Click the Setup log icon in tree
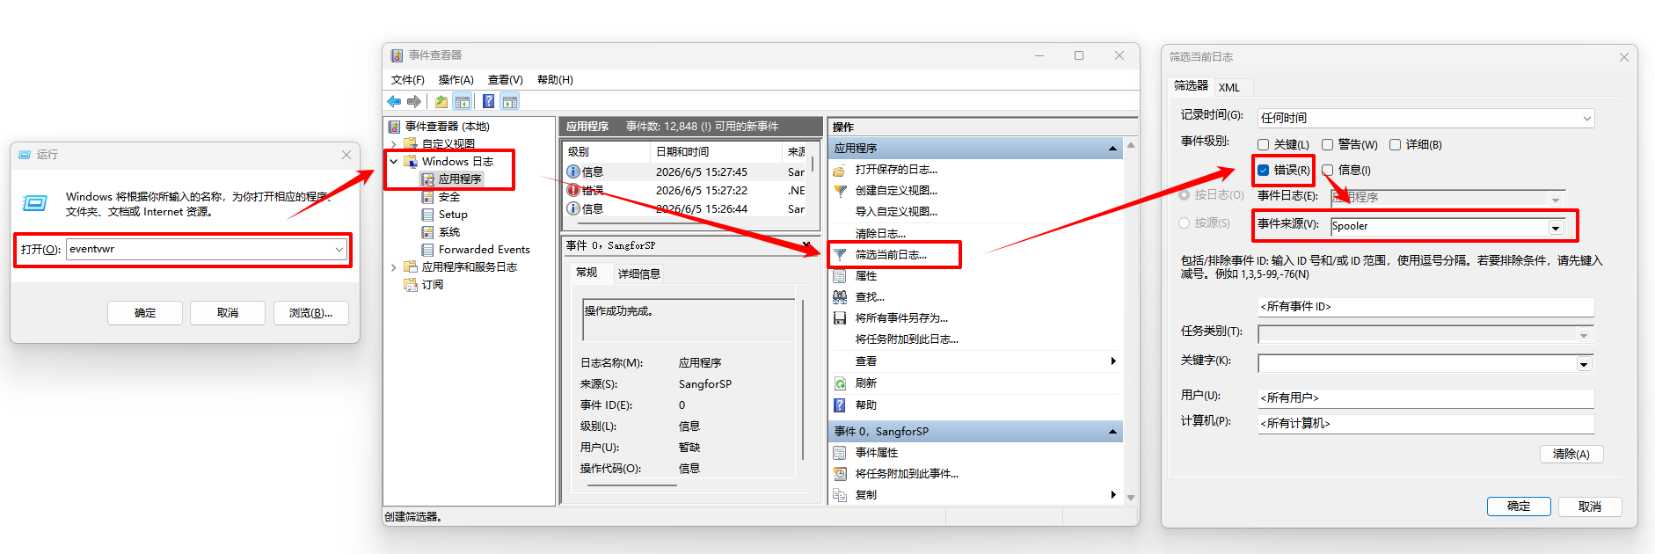Screen dimensions: 1655x554 (x=427, y=215)
